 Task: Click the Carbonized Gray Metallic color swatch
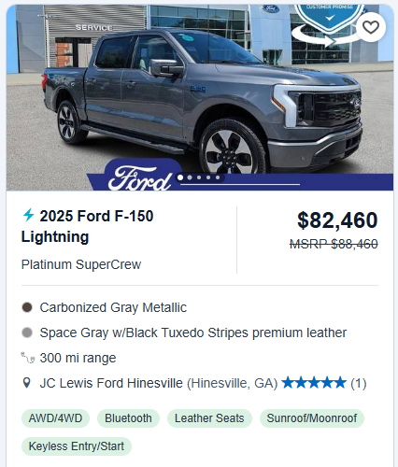point(27,307)
